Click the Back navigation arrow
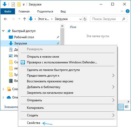 [x=5, y=19]
